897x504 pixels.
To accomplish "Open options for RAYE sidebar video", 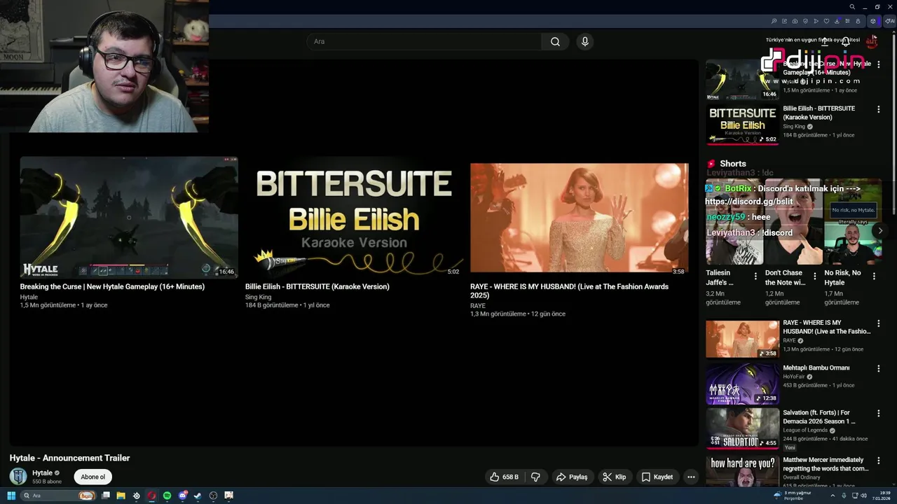I will point(878,323).
